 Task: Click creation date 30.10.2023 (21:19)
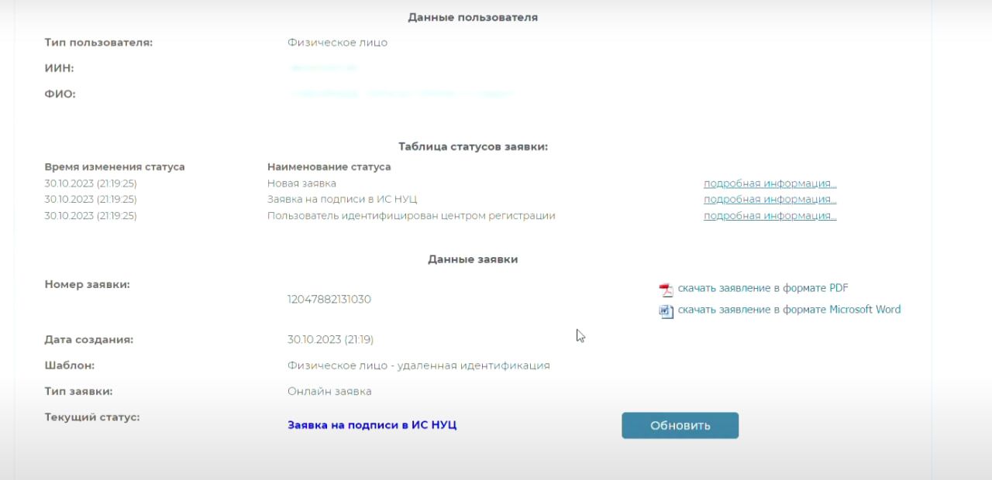tap(330, 339)
